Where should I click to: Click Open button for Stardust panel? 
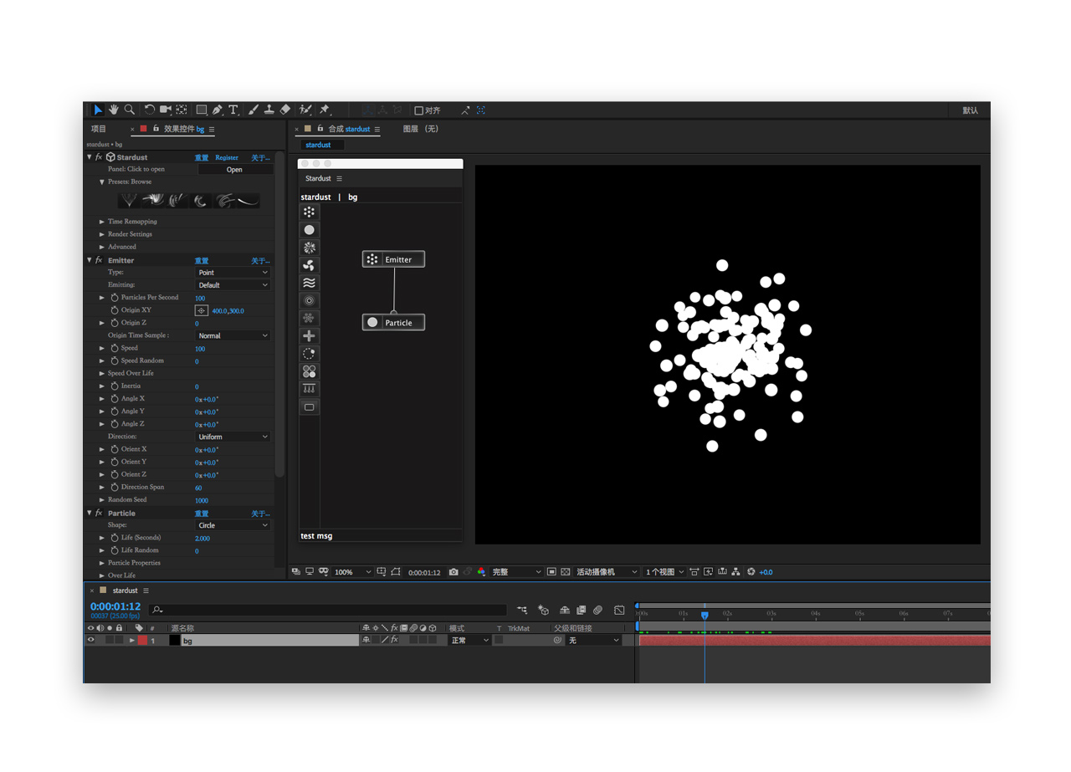click(235, 169)
